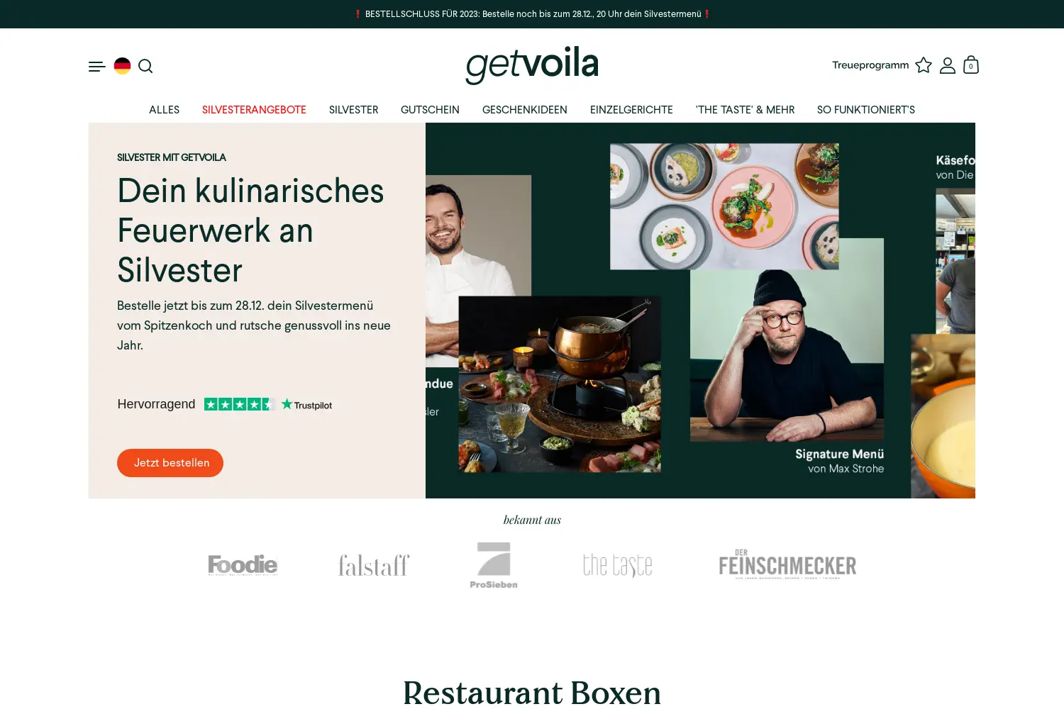Open the GESCHENKIDEEN menu item

tap(525, 110)
